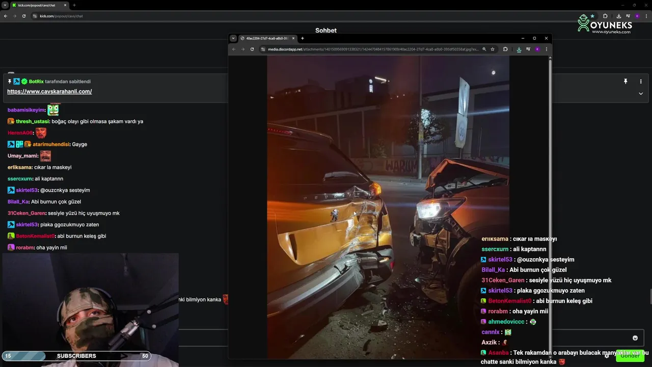Screen dimensions: 652x367
Task: Go forward in the Kick chat window
Action: tap(14, 16)
